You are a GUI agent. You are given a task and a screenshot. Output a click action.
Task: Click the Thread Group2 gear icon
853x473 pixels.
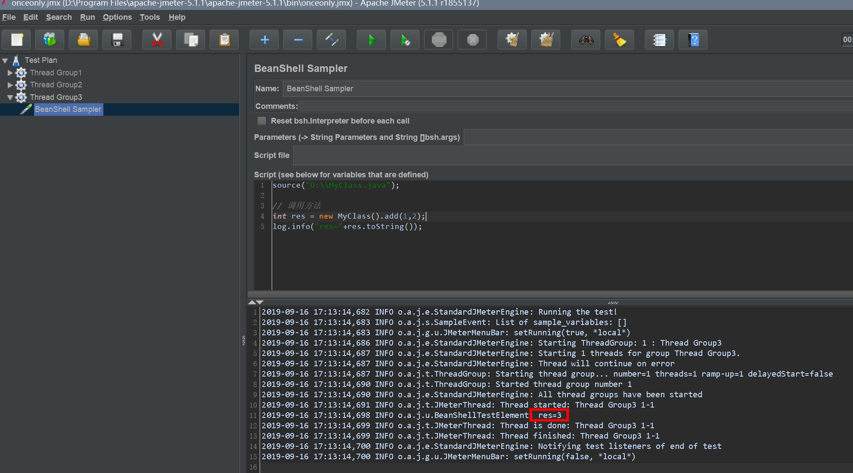coord(21,85)
